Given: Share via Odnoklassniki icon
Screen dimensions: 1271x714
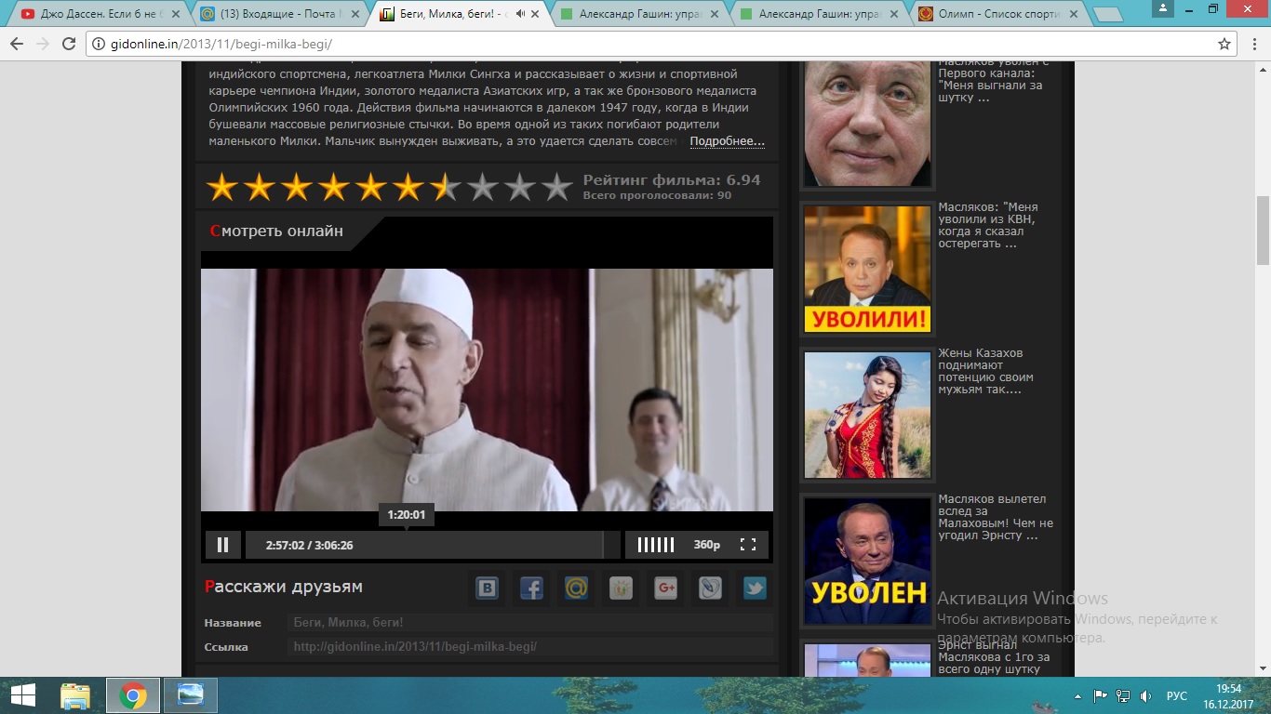Looking at the screenshot, I should point(621,588).
